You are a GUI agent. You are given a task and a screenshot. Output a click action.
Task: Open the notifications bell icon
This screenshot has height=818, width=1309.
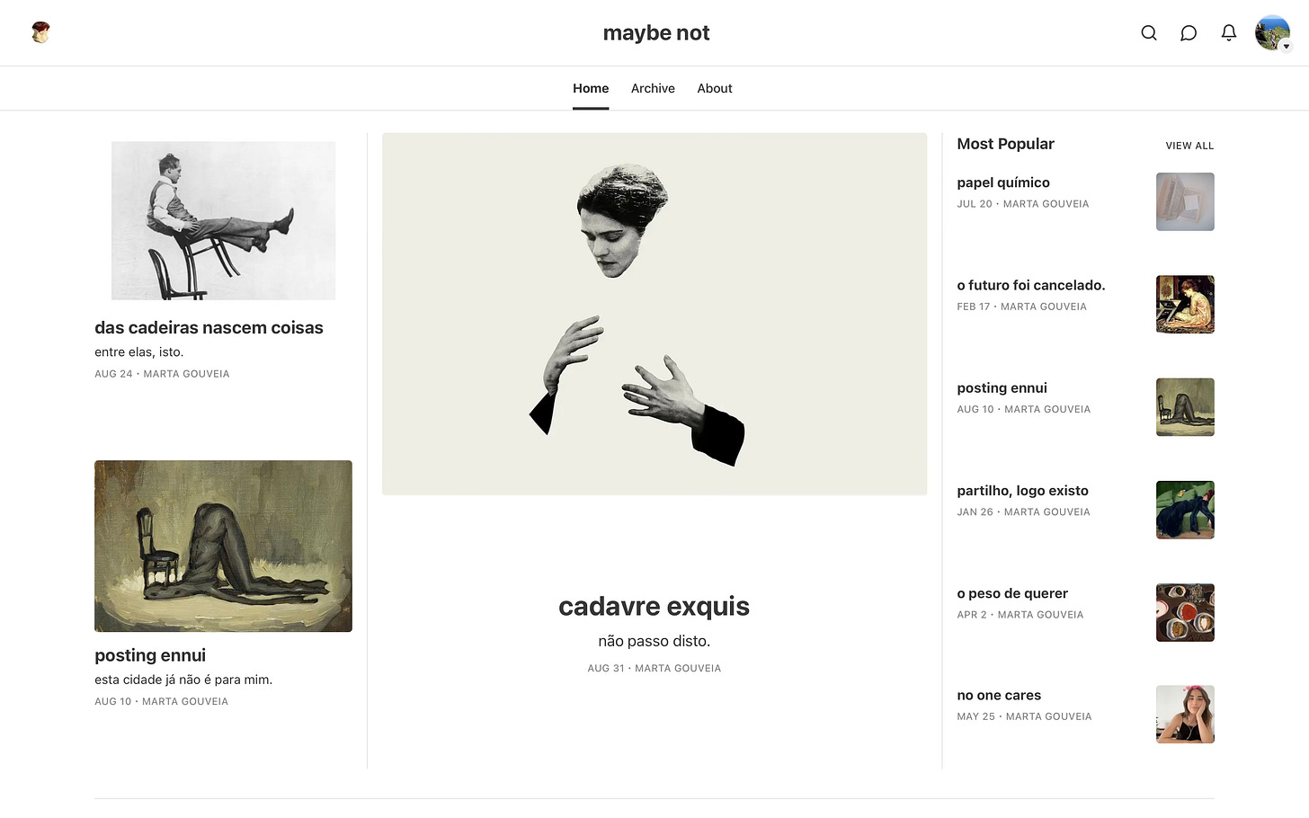tap(1228, 33)
